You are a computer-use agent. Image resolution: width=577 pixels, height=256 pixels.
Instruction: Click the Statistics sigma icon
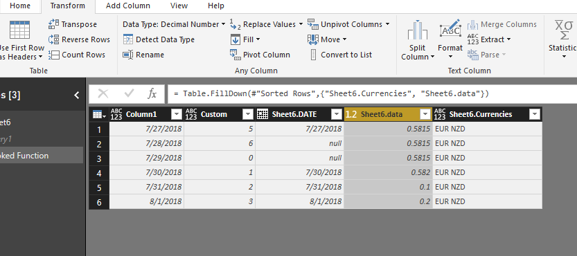[x=564, y=30]
